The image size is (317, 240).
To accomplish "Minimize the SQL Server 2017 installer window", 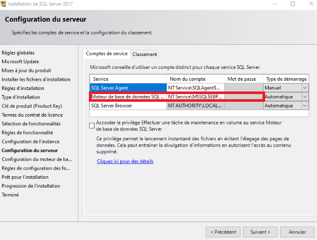I will coord(274,4).
